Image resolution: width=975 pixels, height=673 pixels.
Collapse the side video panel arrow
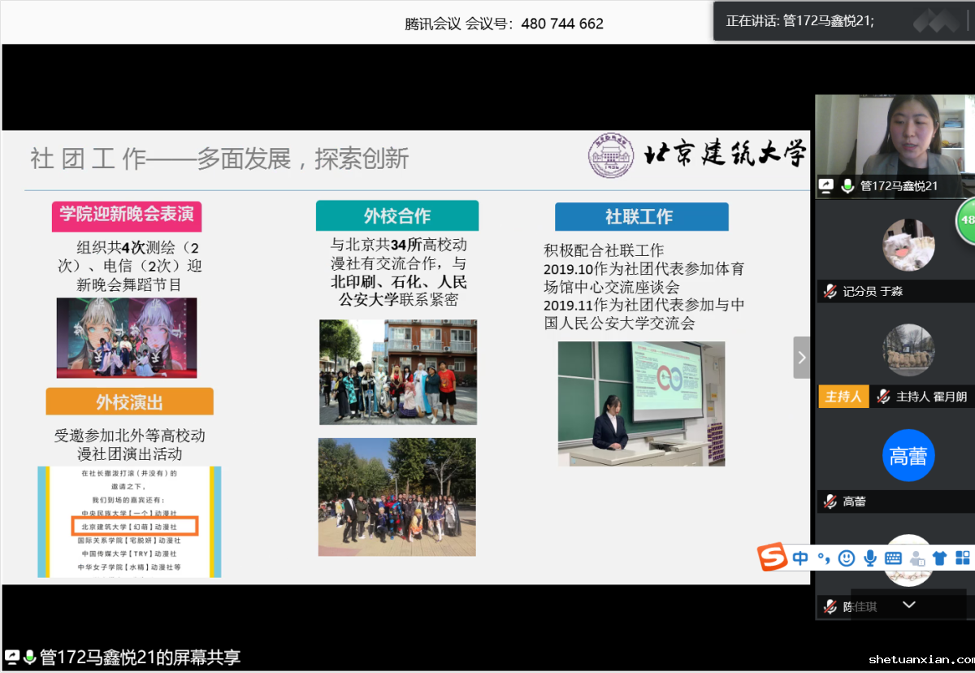(x=802, y=358)
